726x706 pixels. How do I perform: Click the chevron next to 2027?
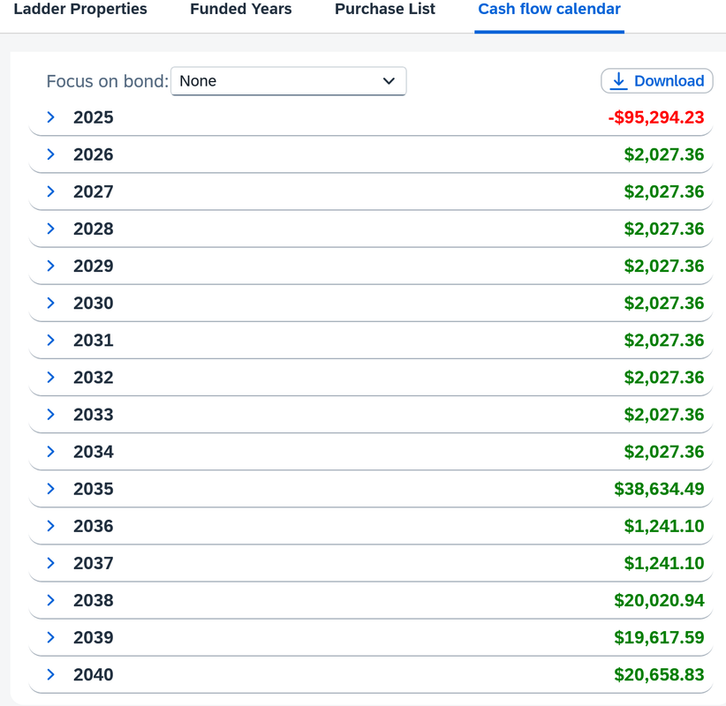pyautogui.click(x=51, y=192)
